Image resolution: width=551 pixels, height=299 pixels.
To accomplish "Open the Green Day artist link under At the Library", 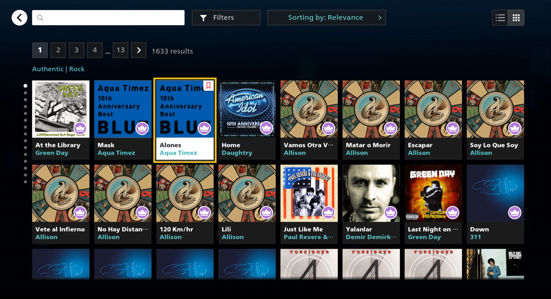I will pos(52,153).
